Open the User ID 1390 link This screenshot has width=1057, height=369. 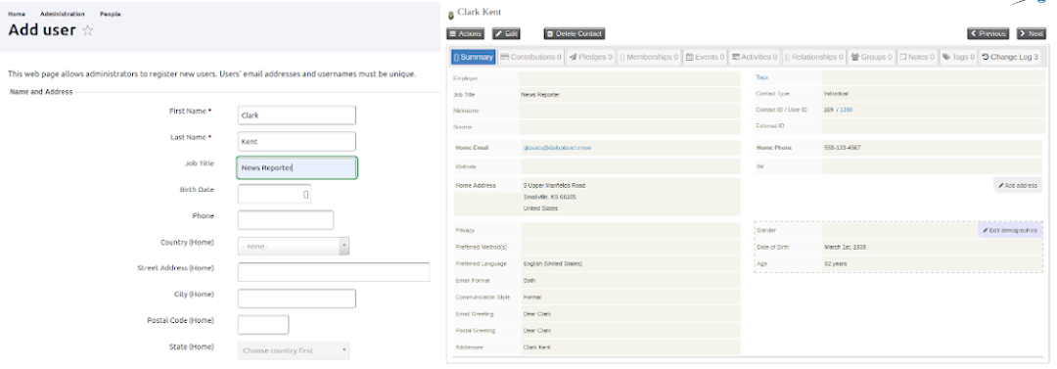click(x=846, y=110)
